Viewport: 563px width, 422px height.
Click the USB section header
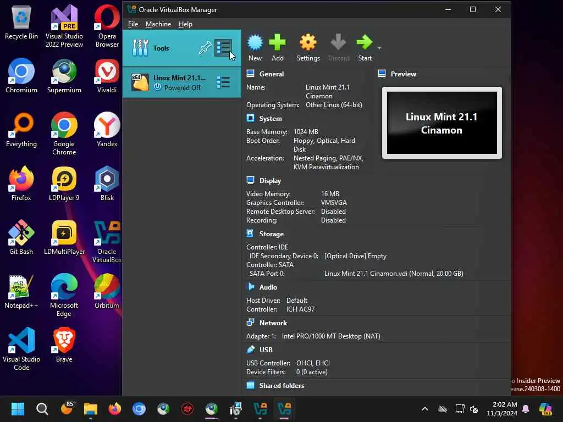click(266, 350)
